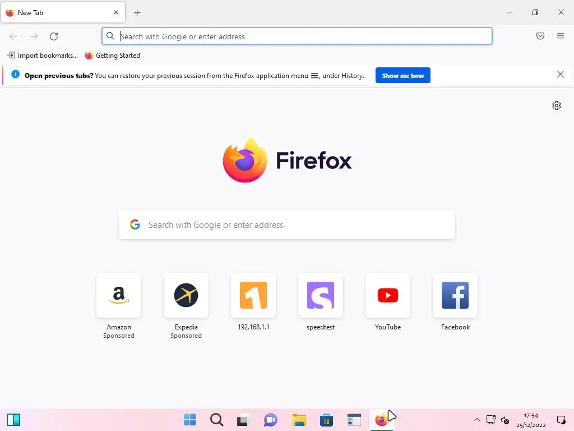Select the New Tab tab

coord(63,12)
